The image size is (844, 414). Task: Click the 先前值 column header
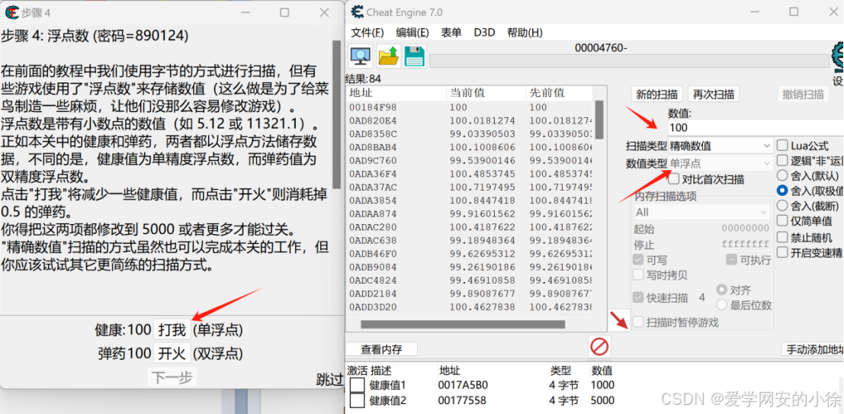point(559,92)
